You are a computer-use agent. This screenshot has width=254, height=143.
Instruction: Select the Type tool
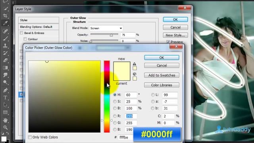click(x=5, y=97)
